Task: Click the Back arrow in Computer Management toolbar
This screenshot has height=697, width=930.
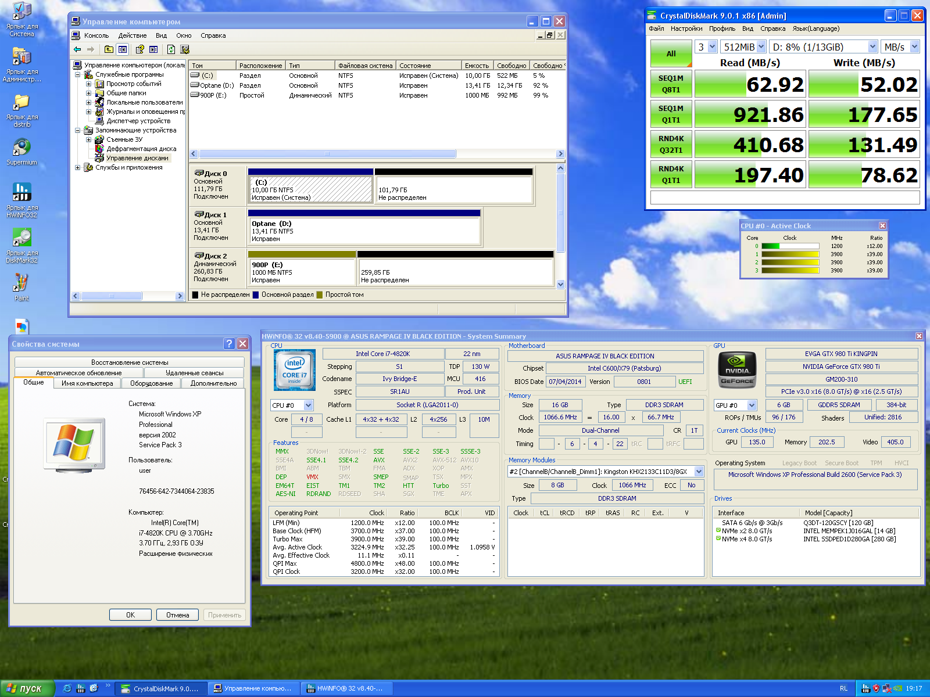Action: 77,49
